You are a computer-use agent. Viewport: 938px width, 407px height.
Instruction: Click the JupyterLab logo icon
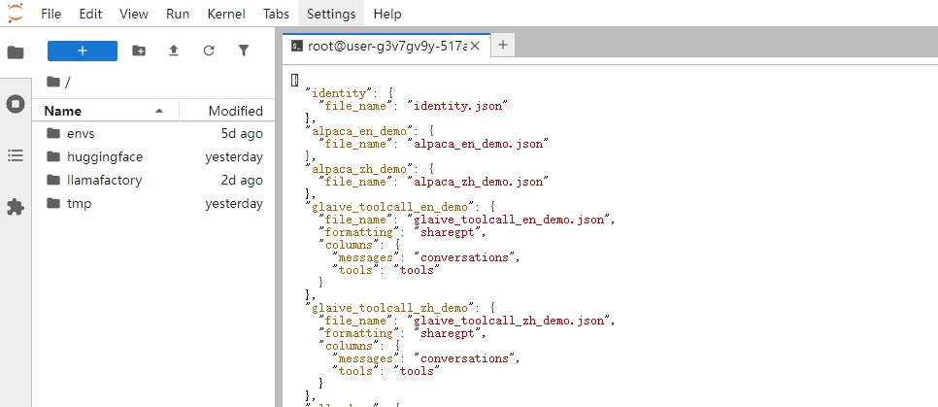pos(15,12)
